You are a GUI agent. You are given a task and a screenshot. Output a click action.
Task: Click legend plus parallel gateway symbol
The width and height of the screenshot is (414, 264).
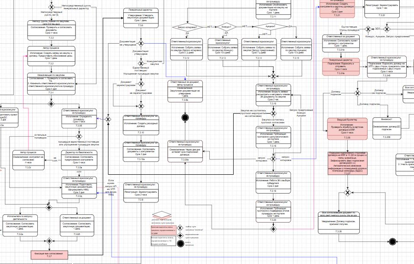click(x=180, y=235)
